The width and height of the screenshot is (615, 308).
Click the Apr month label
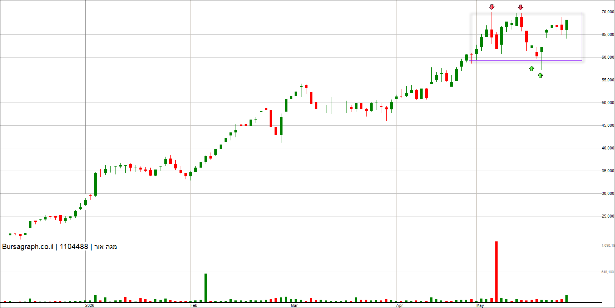400,305
